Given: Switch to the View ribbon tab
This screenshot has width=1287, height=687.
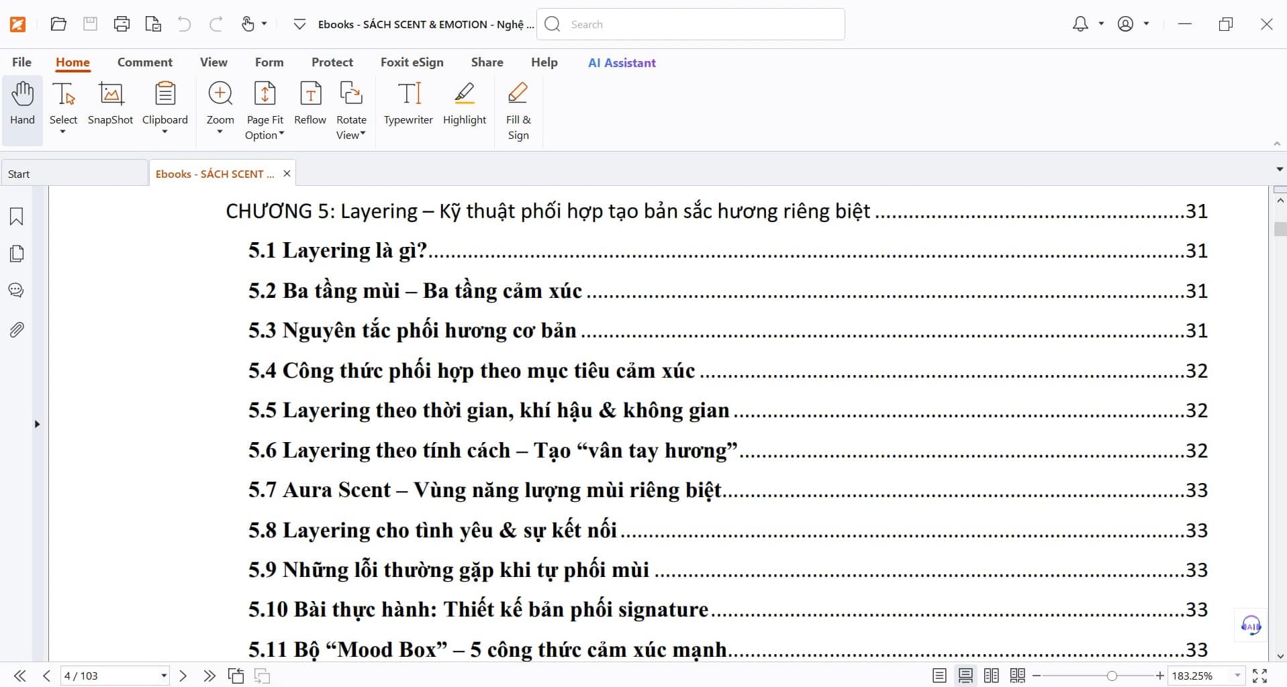Looking at the screenshot, I should [x=213, y=62].
